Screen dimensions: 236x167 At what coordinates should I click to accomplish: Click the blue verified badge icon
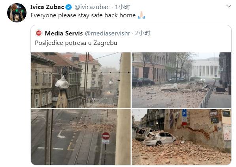(69, 7)
